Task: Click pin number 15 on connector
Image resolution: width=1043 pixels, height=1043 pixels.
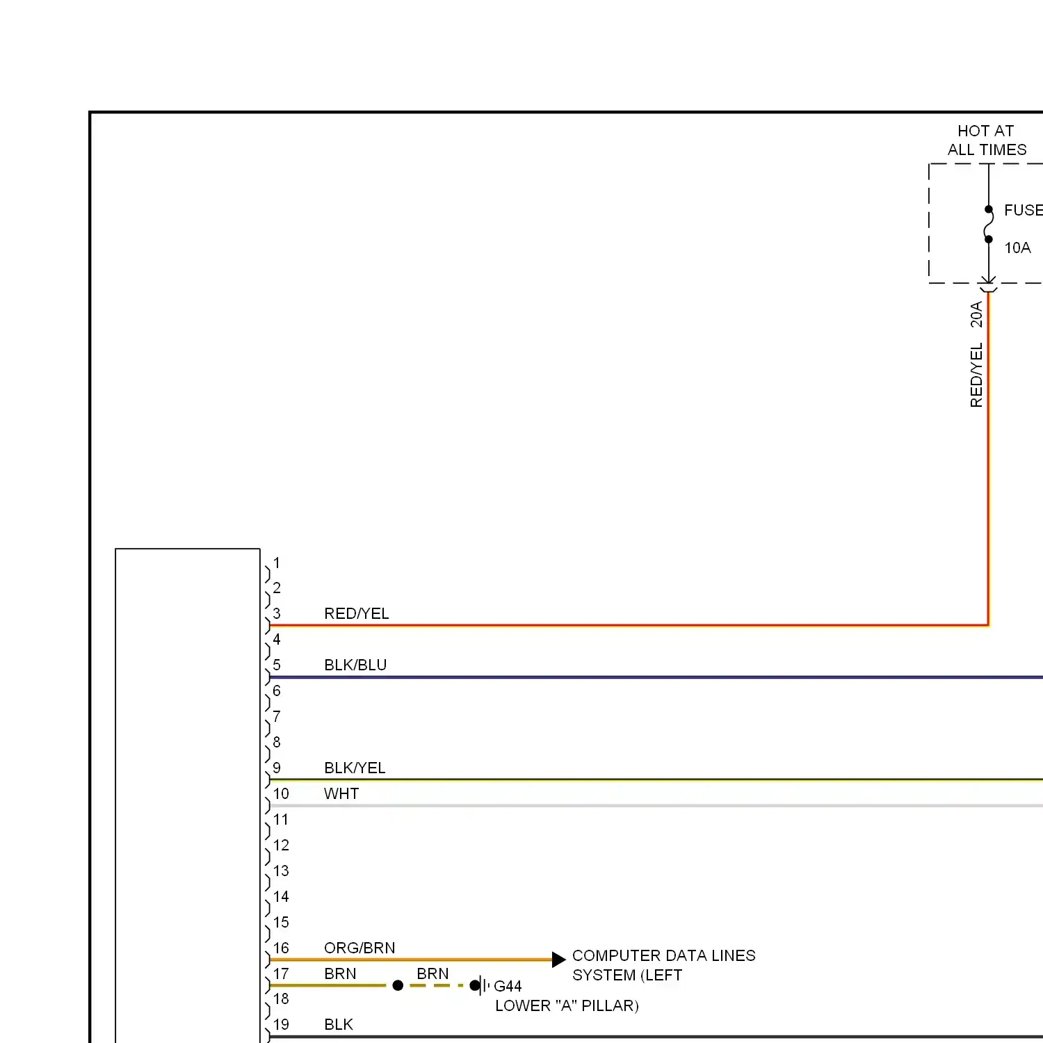Action: [x=281, y=922]
